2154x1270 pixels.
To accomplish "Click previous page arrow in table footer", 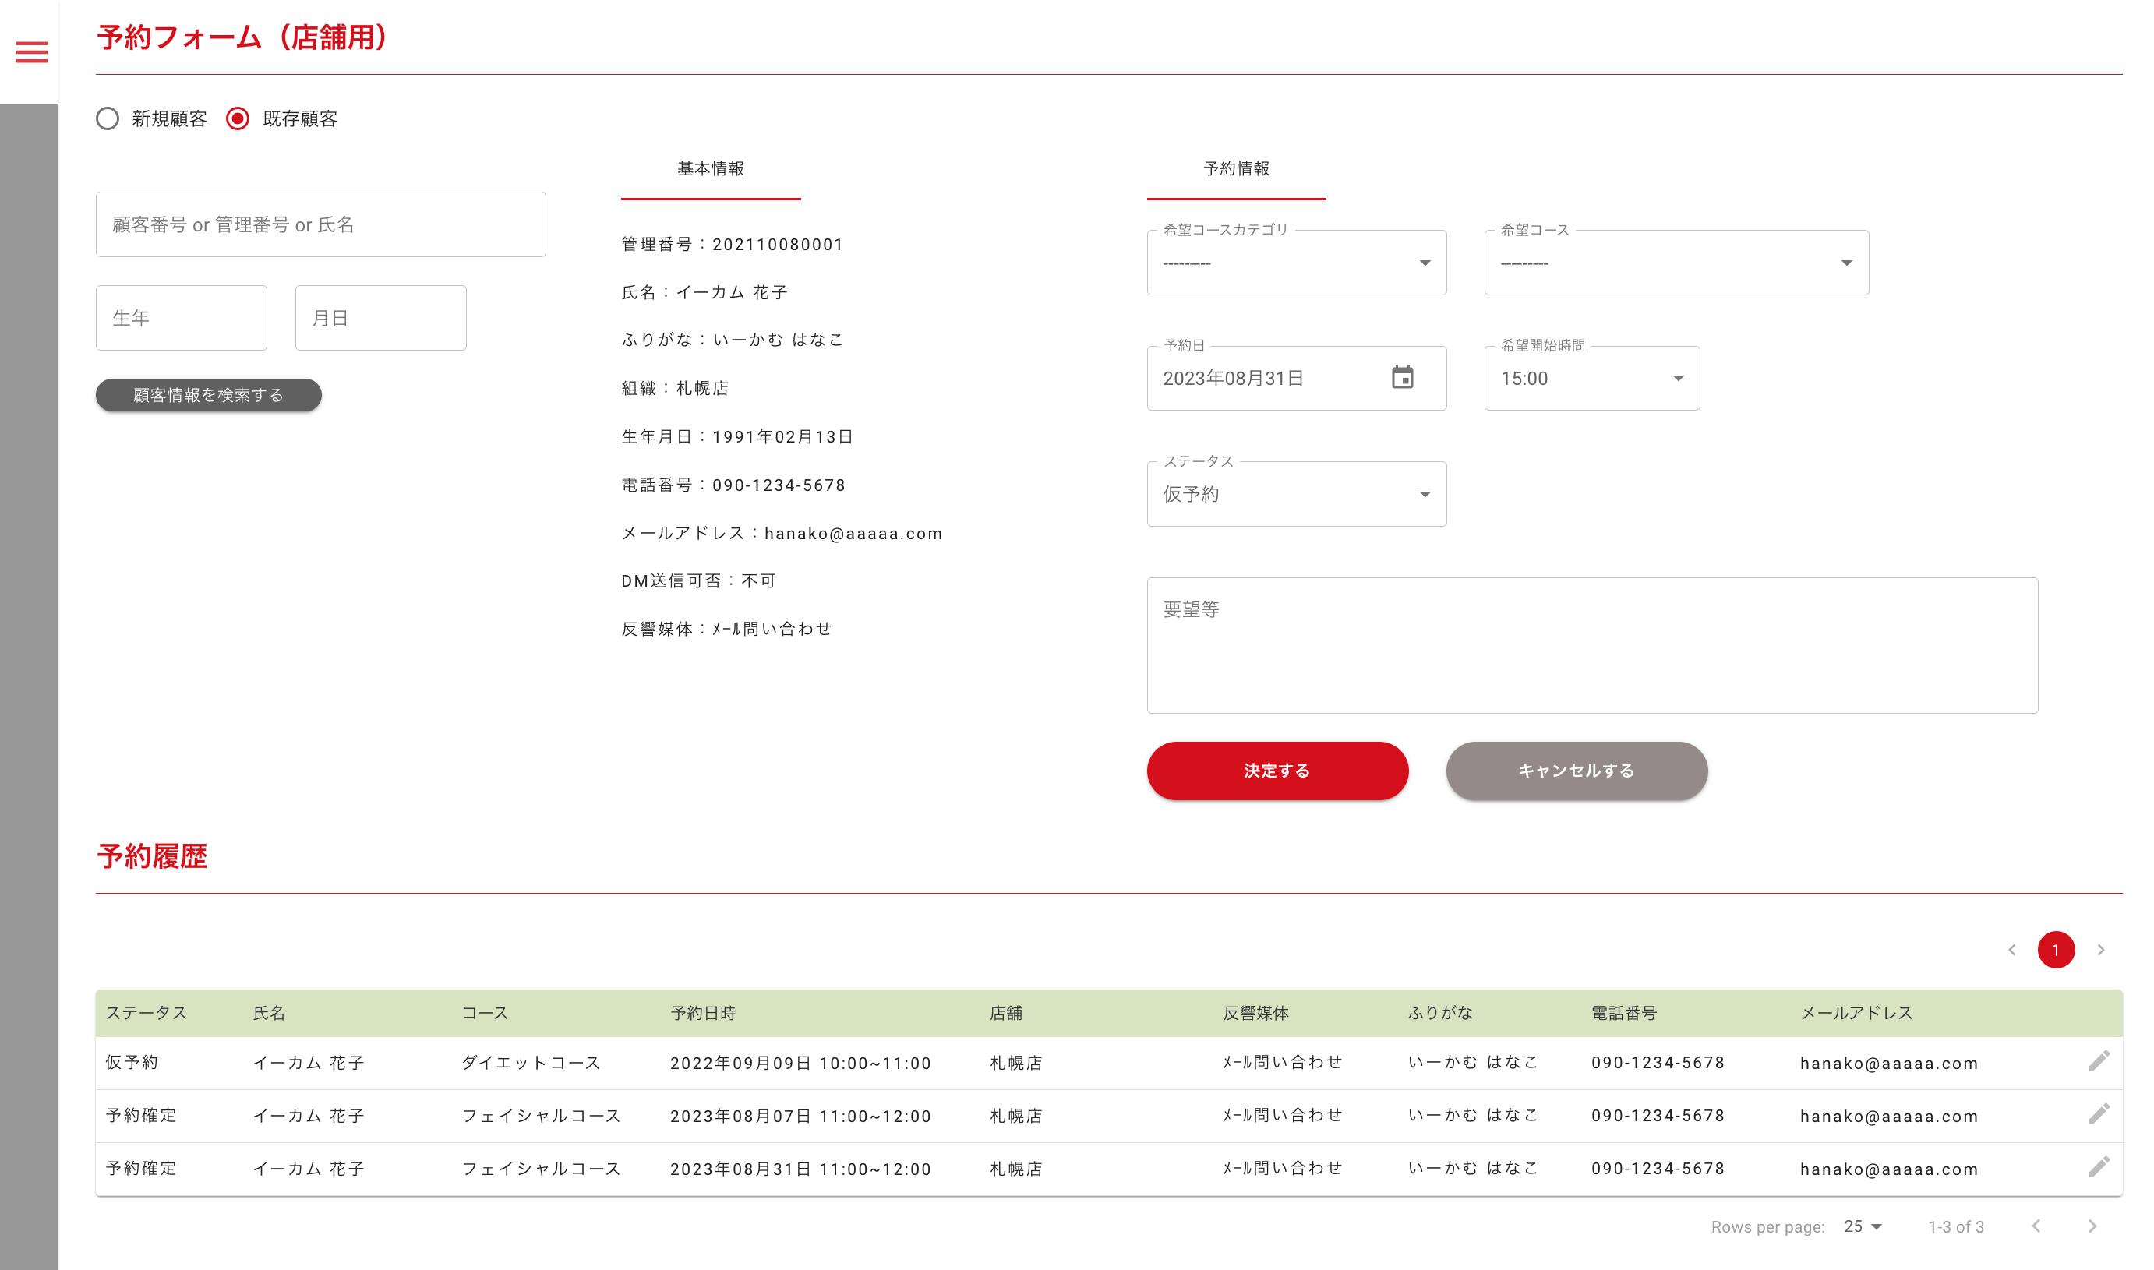I will pyautogui.click(x=2036, y=1226).
